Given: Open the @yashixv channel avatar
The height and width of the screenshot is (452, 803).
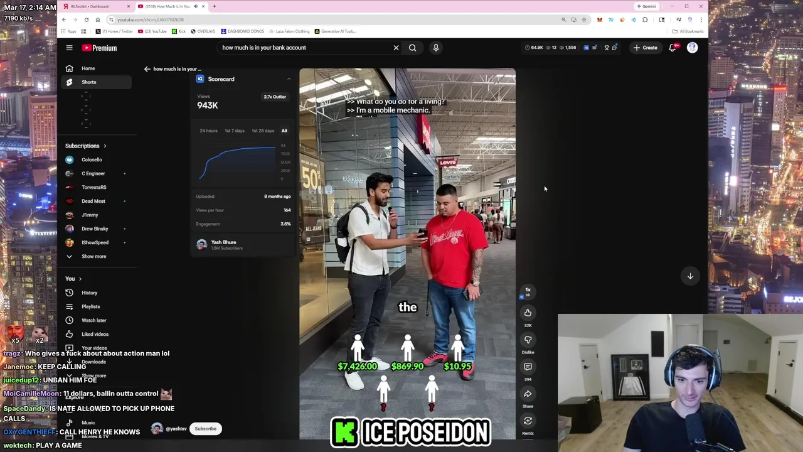Looking at the screenshot, I should [x=156, y=429].
